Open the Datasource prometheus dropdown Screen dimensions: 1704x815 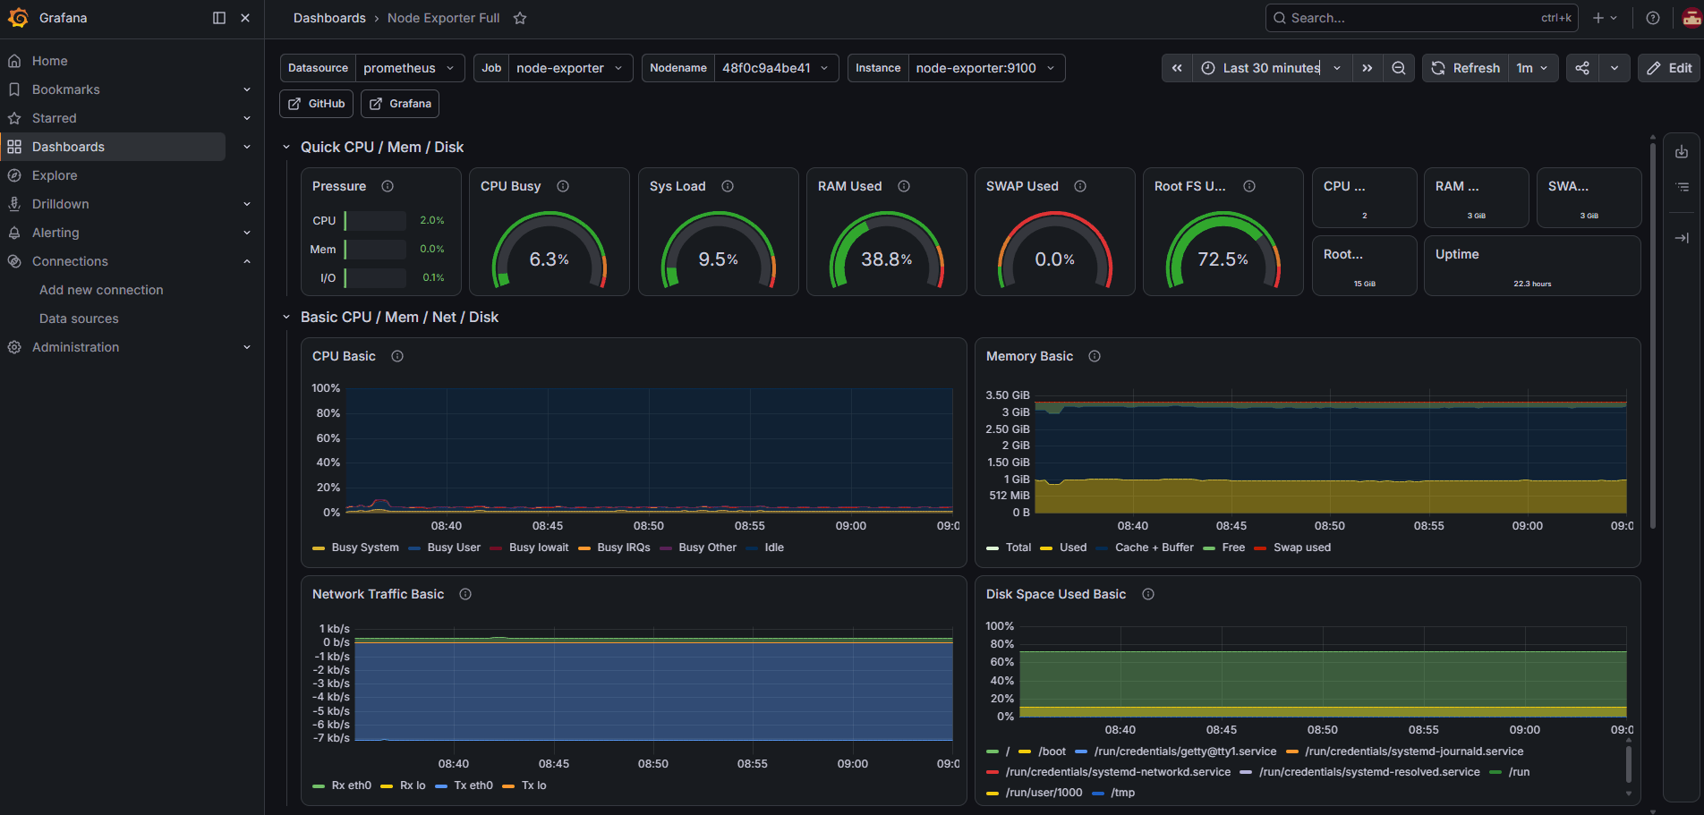(411, 68)
